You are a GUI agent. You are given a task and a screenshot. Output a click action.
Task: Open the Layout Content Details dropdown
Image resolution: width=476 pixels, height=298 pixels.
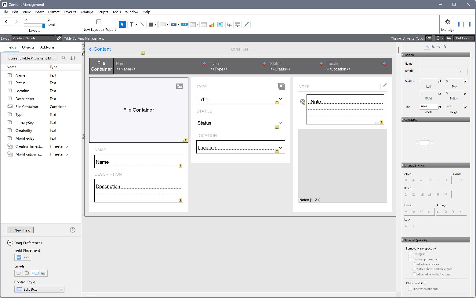(x=33, y=38)
